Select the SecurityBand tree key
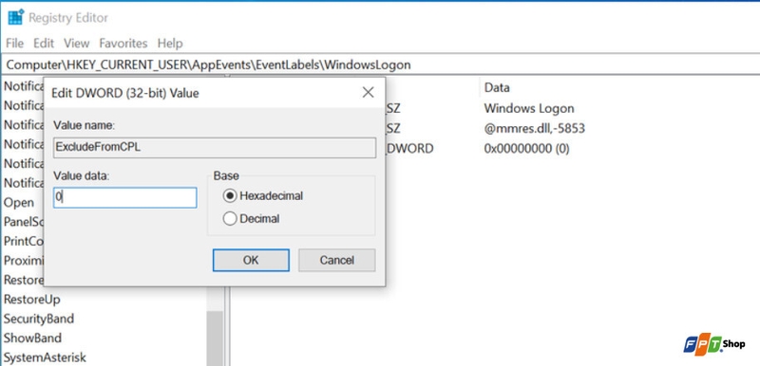760x366 pixels. pyautogui.click(x=39, y=319)
